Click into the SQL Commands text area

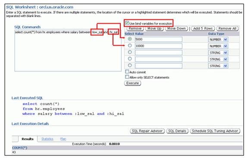click(x=68, y=50)
